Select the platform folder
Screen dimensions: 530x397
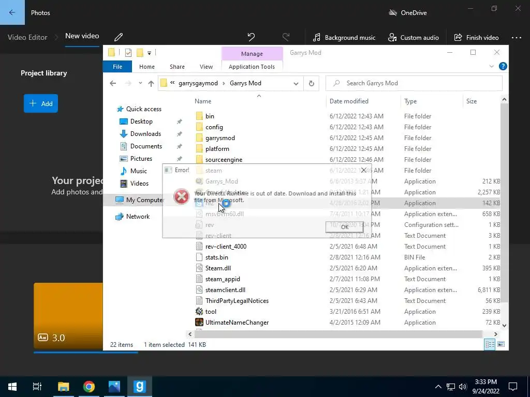click(217, 148)
